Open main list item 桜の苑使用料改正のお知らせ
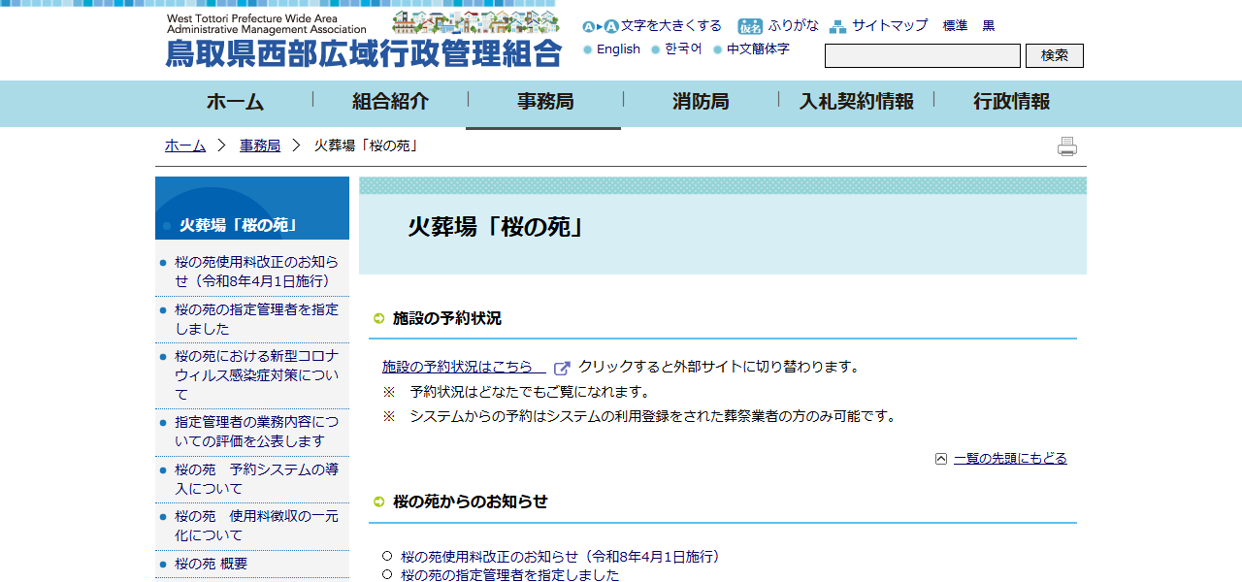The width and height of the screenshot is (1242, 582). (x=562, y=557)
